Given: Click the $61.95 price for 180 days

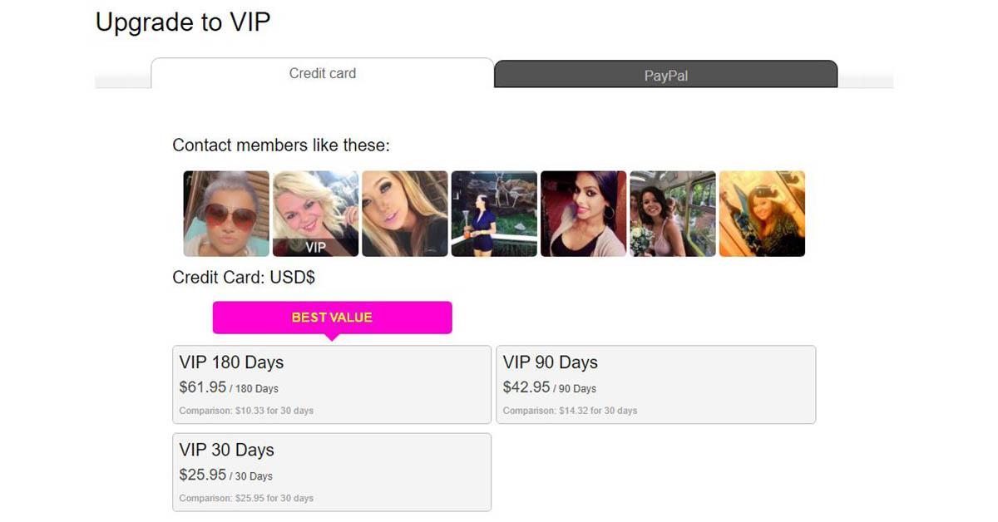Looking at the screenshot, I should (203, 387).
